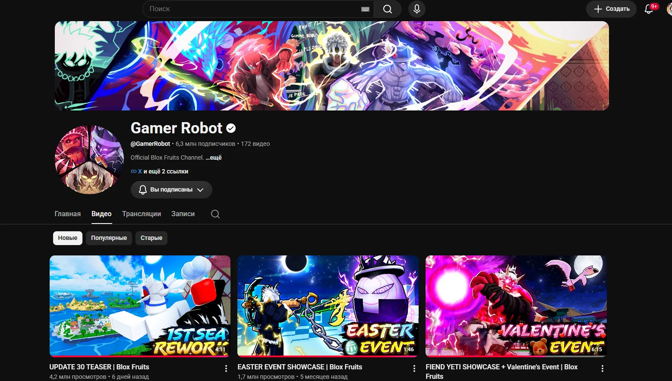Open UPDATE 30 TEASER | Blox Fruits title
This screenshot has width=672, height=381.
(x=99, y=367)
